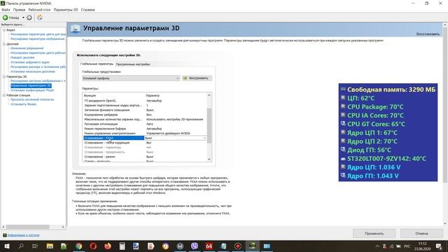Image resolution: width=448 pixels, height=252 pixels.
Task: Click the Отмена button
Action: pyautogui.click(x=421, y=233)
